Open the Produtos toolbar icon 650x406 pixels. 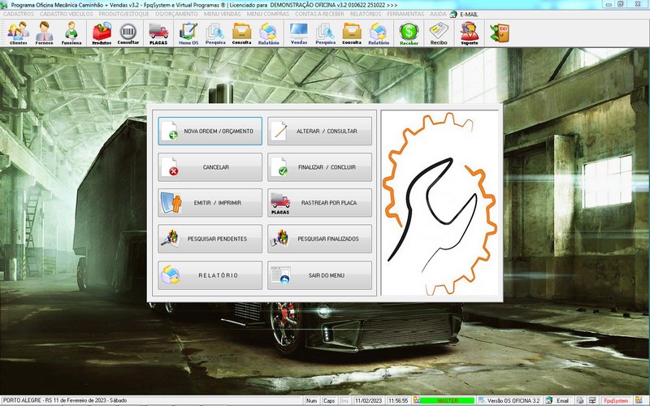102,33
